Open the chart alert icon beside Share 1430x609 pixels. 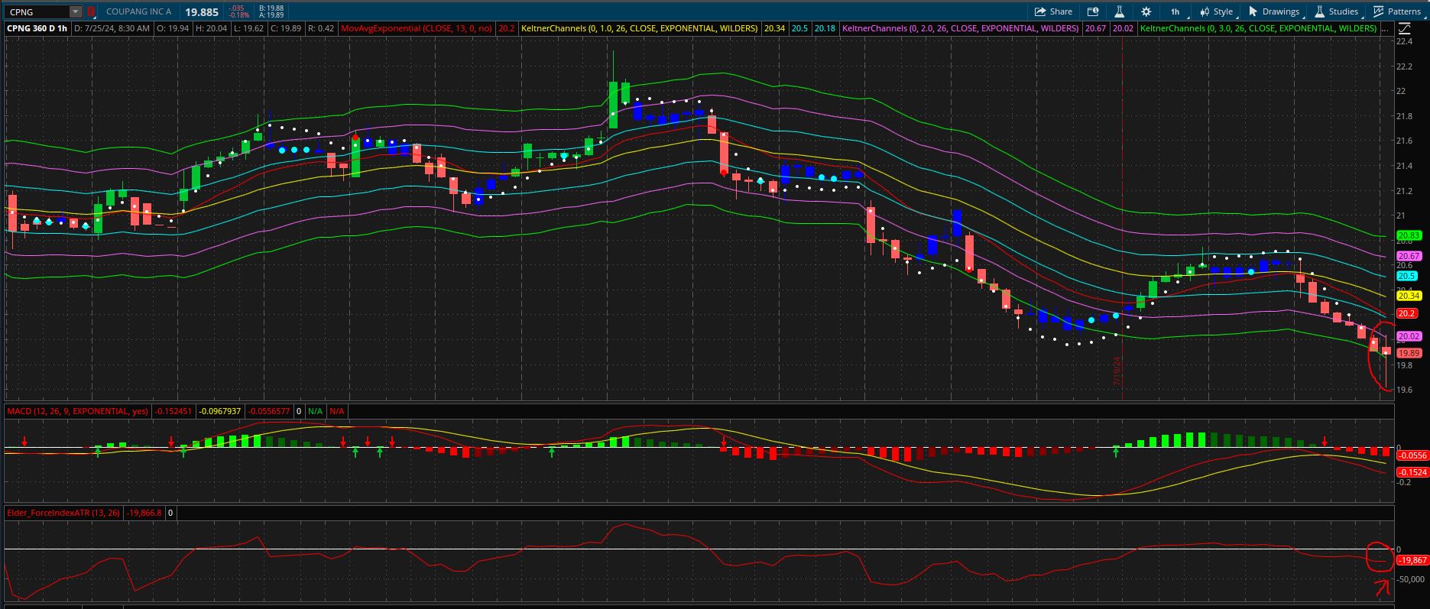[x=1093, y=11]
